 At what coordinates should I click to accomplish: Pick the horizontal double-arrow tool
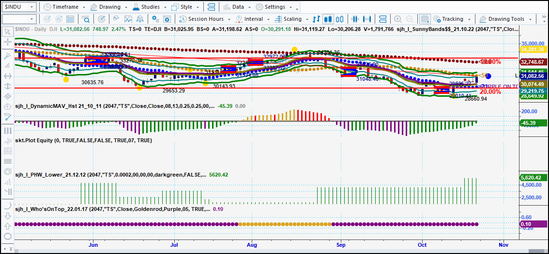[x=7, y=76]
